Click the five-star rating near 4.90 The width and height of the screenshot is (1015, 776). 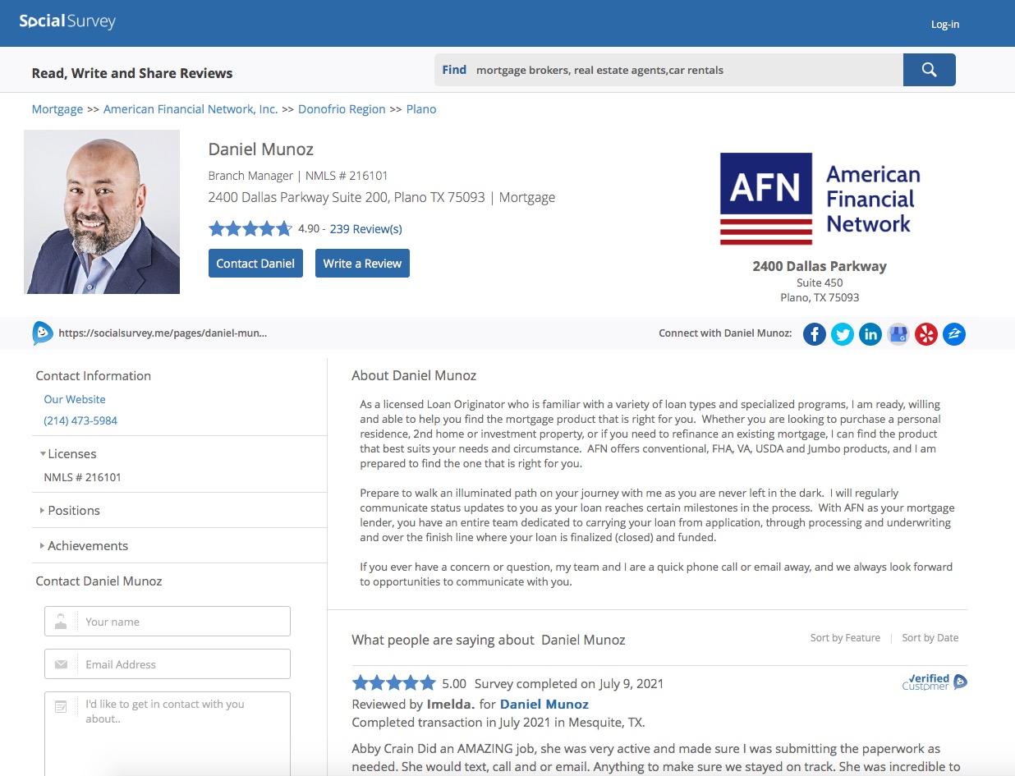(x=250, y=229)
